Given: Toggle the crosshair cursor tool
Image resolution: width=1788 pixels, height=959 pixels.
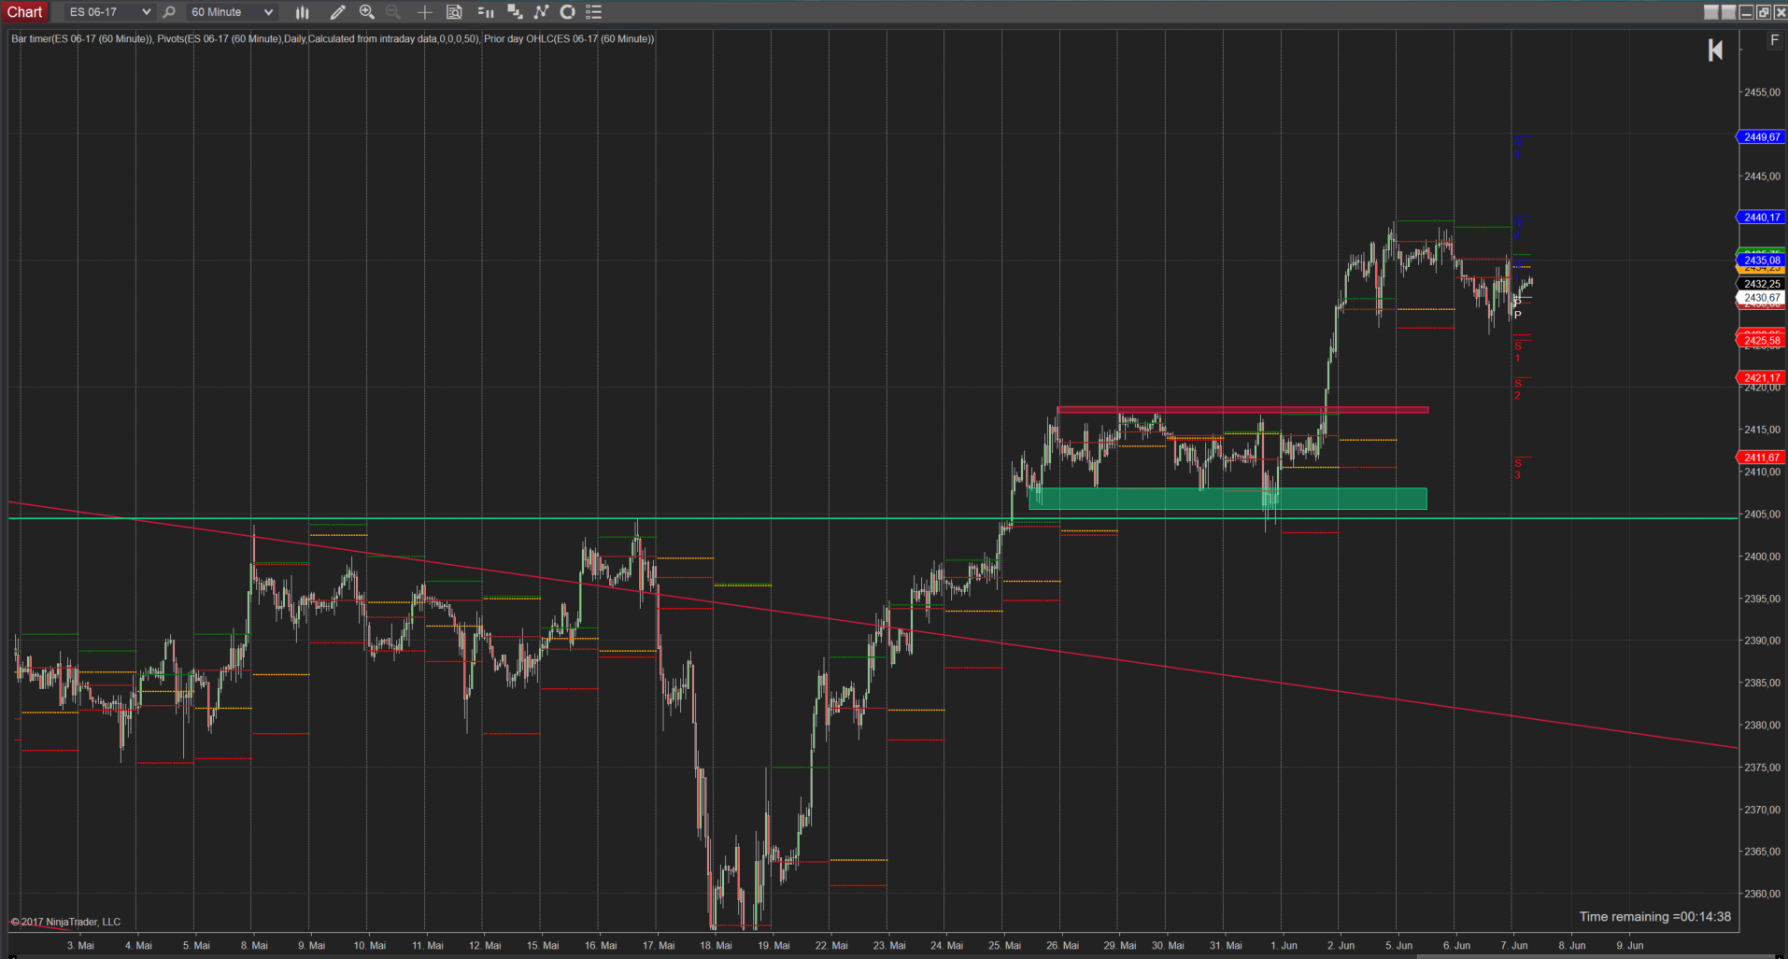Looking at the screenshot, I should click(x=424, y=12).
